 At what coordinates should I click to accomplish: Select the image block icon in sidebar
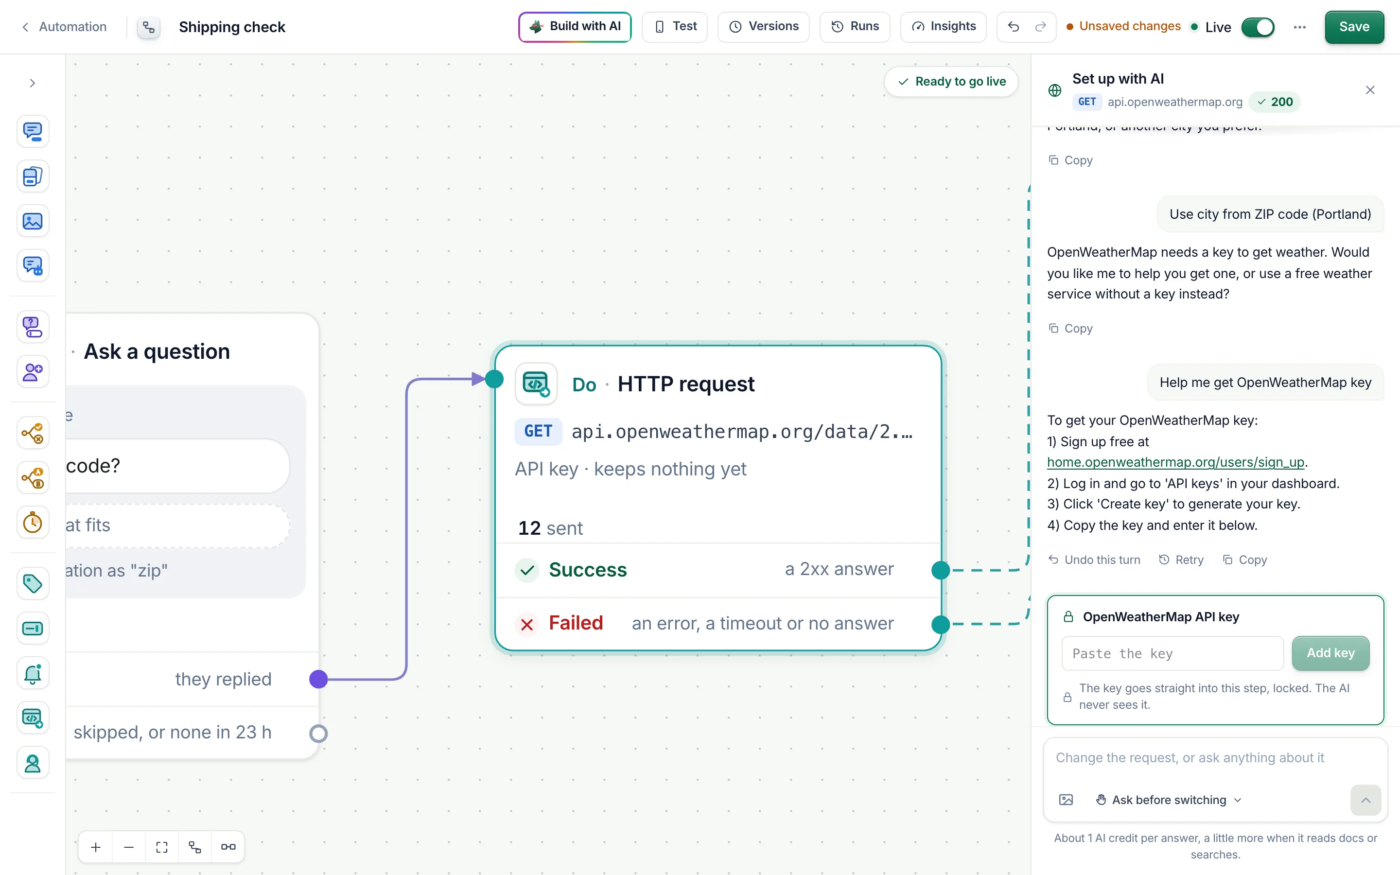(x=33, y=221)
